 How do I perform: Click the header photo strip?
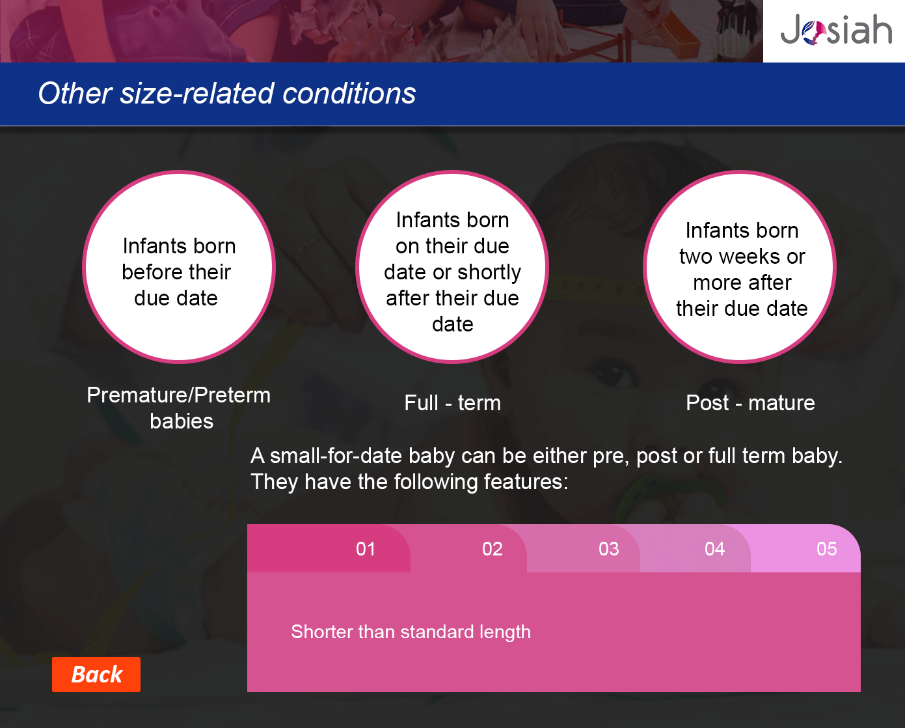coord(381,31)
